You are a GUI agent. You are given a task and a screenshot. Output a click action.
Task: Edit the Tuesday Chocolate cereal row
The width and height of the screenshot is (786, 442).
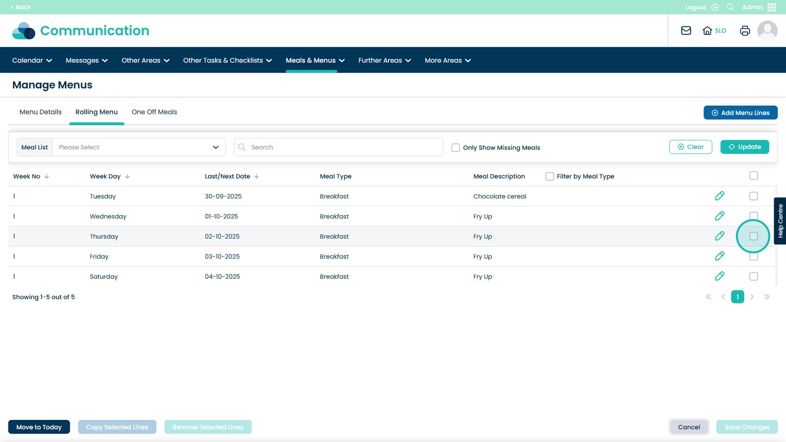(x=719, y=196)
